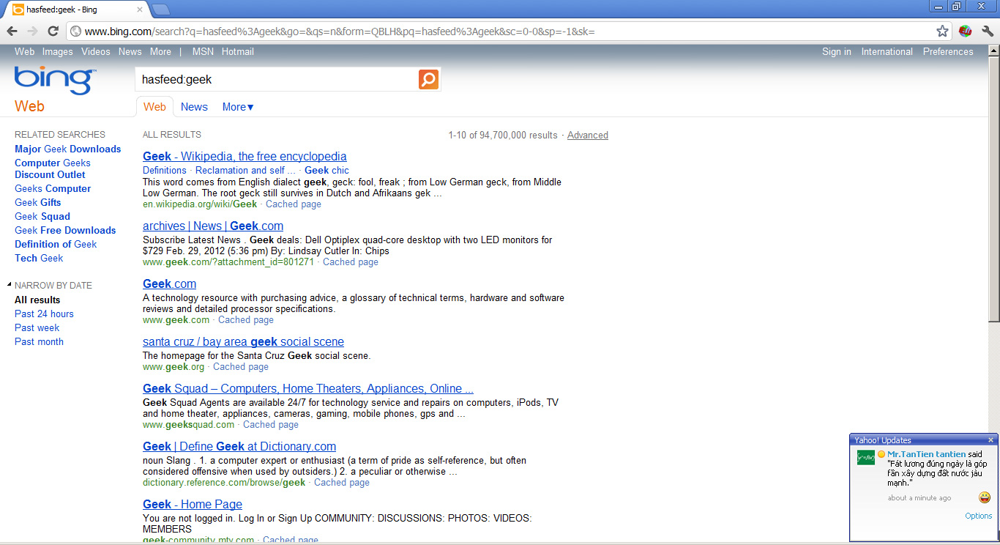This screenshot has height=545, width=1000.
Task: Click related search Computer Geeks Discount Outlet
Action: tap(53, 169)
